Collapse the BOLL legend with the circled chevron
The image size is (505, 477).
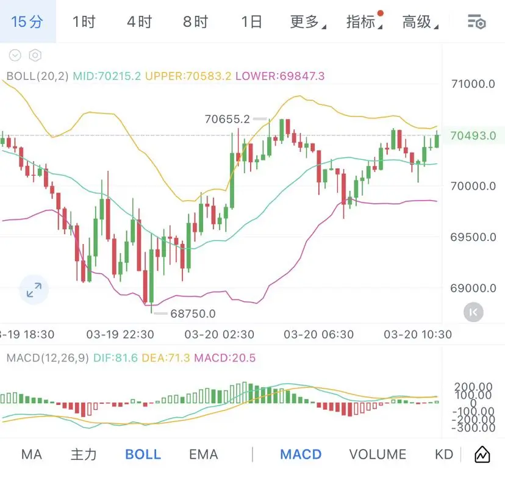click(x=15, y=56)
